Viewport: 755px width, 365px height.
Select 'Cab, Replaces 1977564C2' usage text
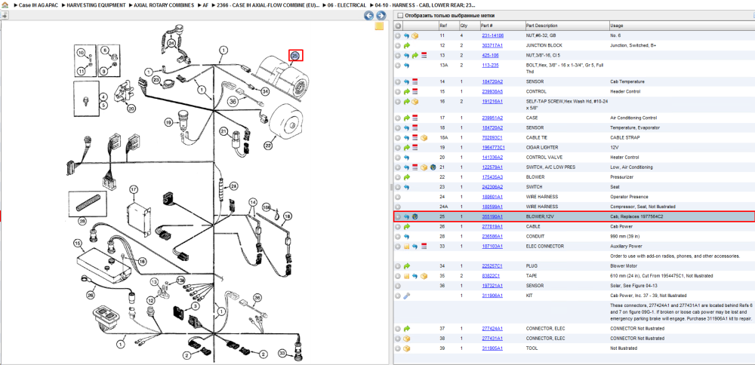point(636,217)
